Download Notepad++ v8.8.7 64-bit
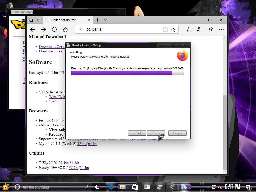Viewport: 256px width, 192px height. (84, 168)
